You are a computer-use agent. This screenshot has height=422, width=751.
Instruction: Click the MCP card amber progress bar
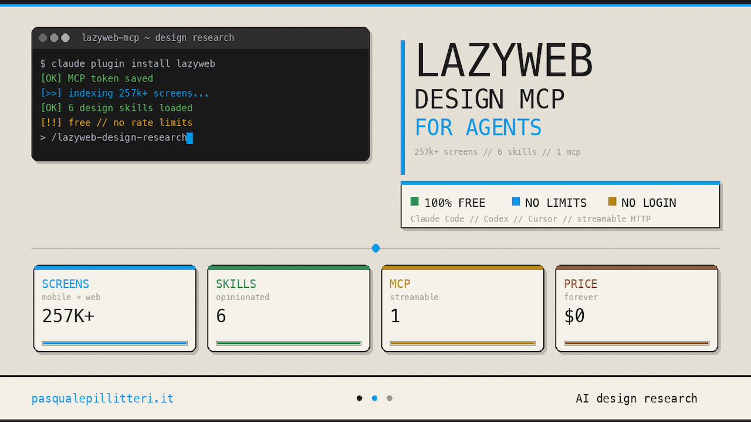pos(463,343)
